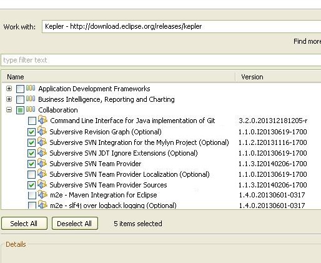
Task: Enable Subversive SVN Team Provider Localization checkbox
Action: pyautogui.click(x=31, y=174)
